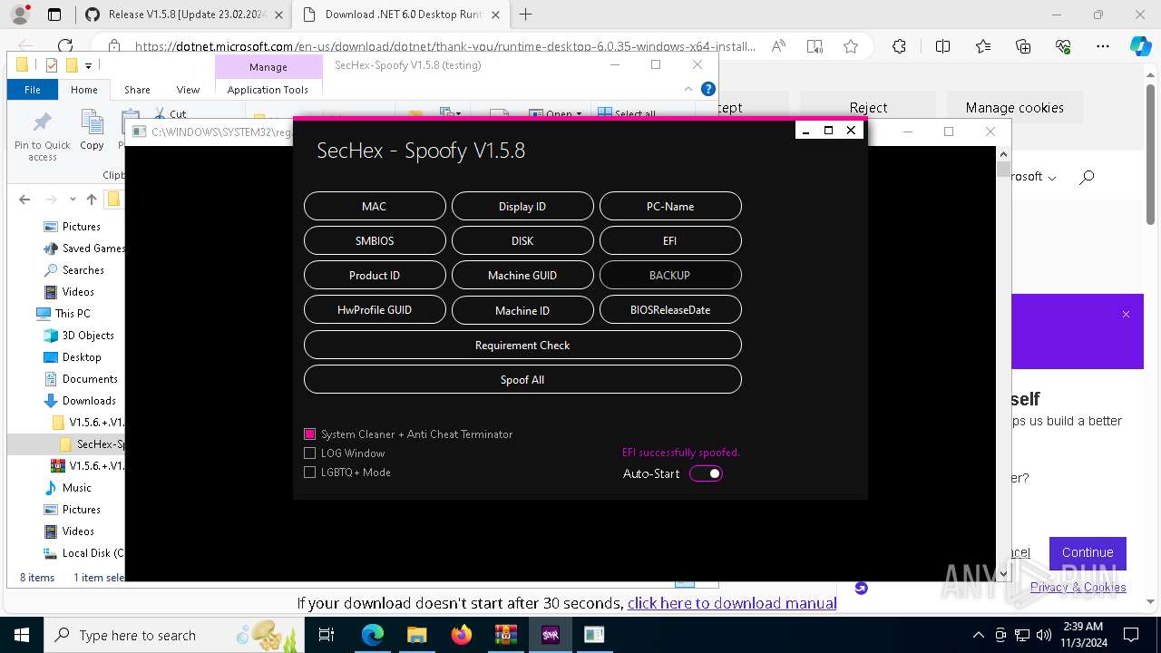Go up one folder in Explorer
This screenshot has height=653, width=1161.
click(91, 200)
